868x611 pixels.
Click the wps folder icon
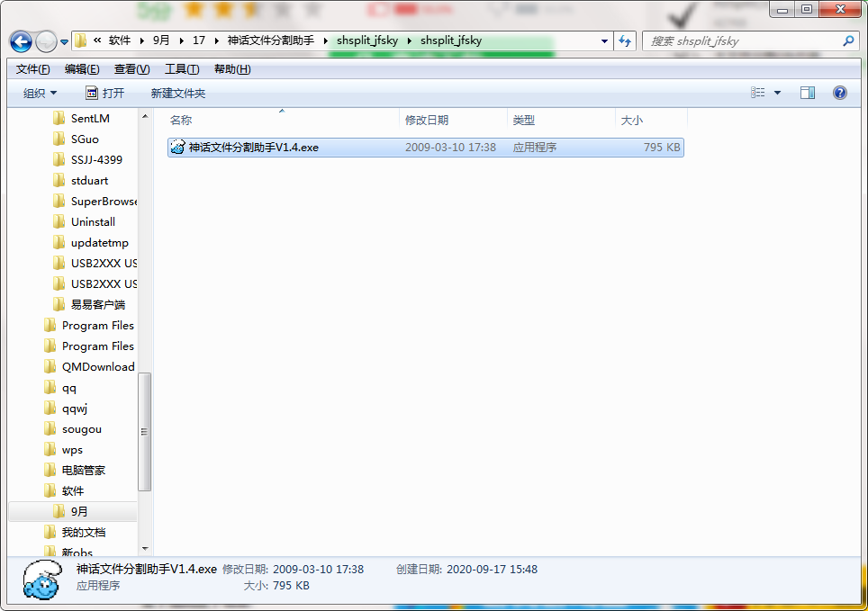click(50, 449)
